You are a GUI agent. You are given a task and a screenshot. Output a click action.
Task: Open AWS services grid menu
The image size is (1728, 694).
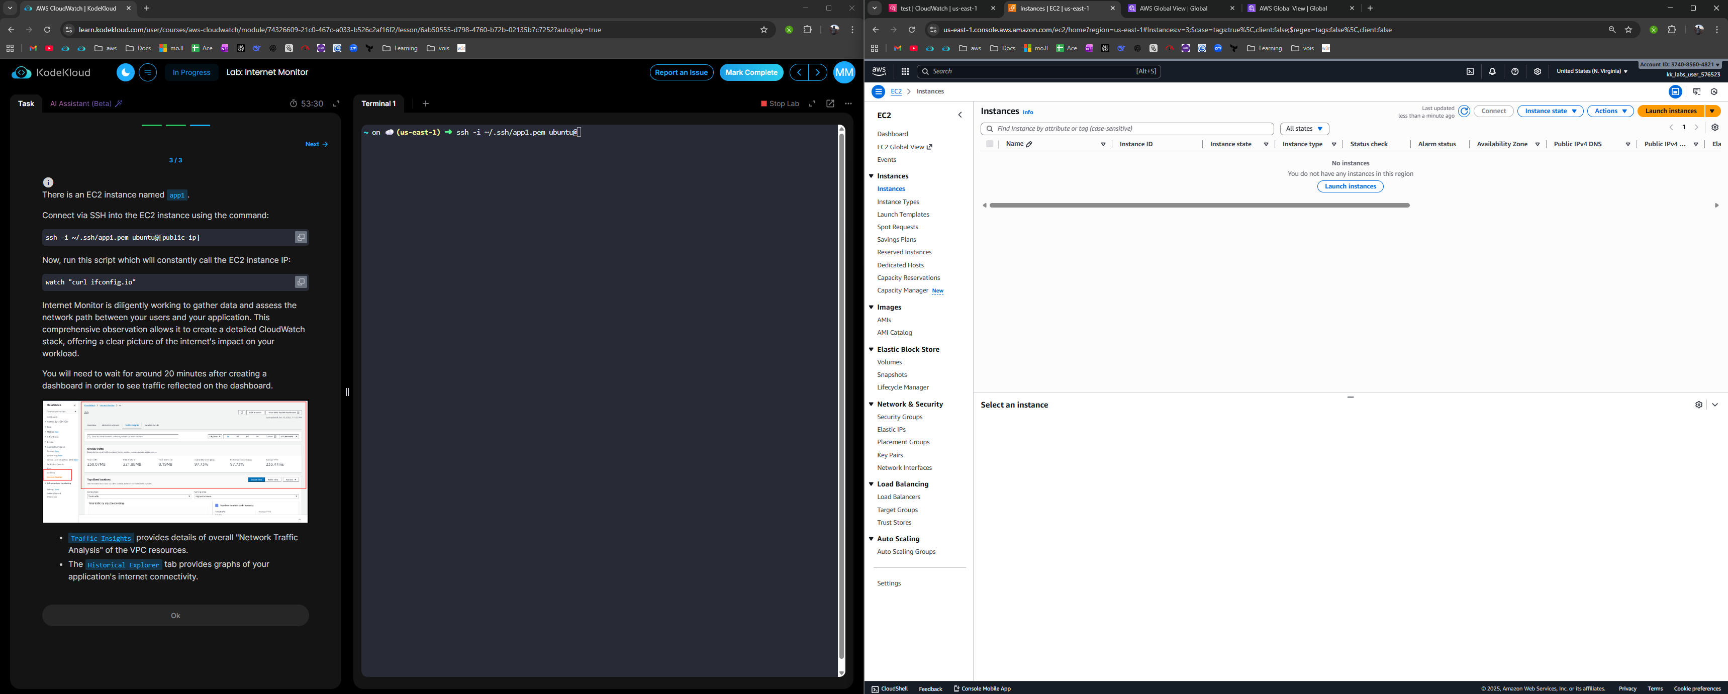(904, 72)
